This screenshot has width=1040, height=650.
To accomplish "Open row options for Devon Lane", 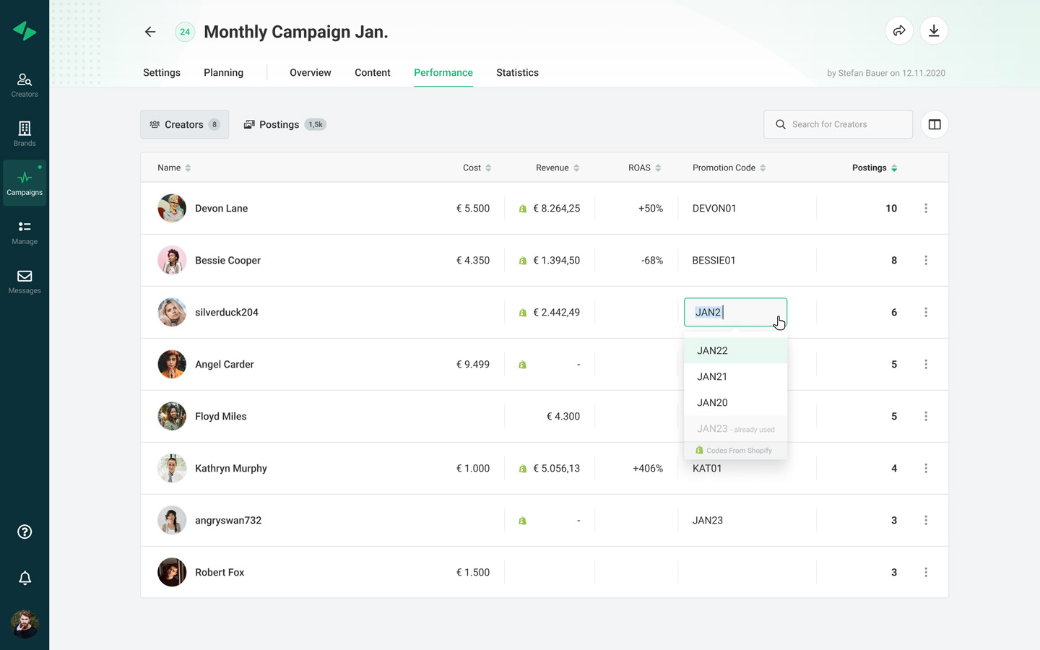I will click(926, 209).
